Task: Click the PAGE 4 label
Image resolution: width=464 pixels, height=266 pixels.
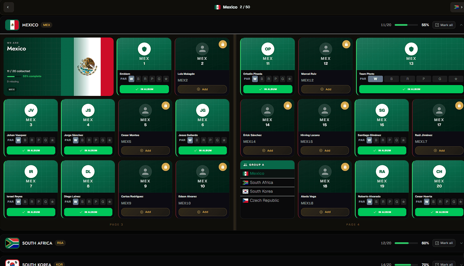Action: (353, 225)
